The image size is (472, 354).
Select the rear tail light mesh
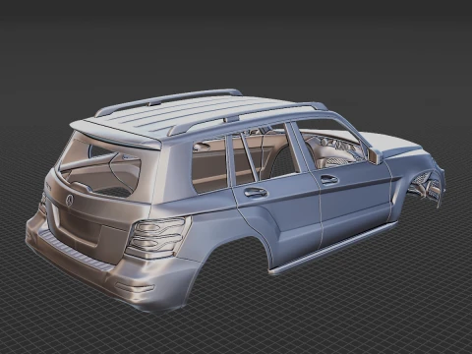click(x=158, y=237)
